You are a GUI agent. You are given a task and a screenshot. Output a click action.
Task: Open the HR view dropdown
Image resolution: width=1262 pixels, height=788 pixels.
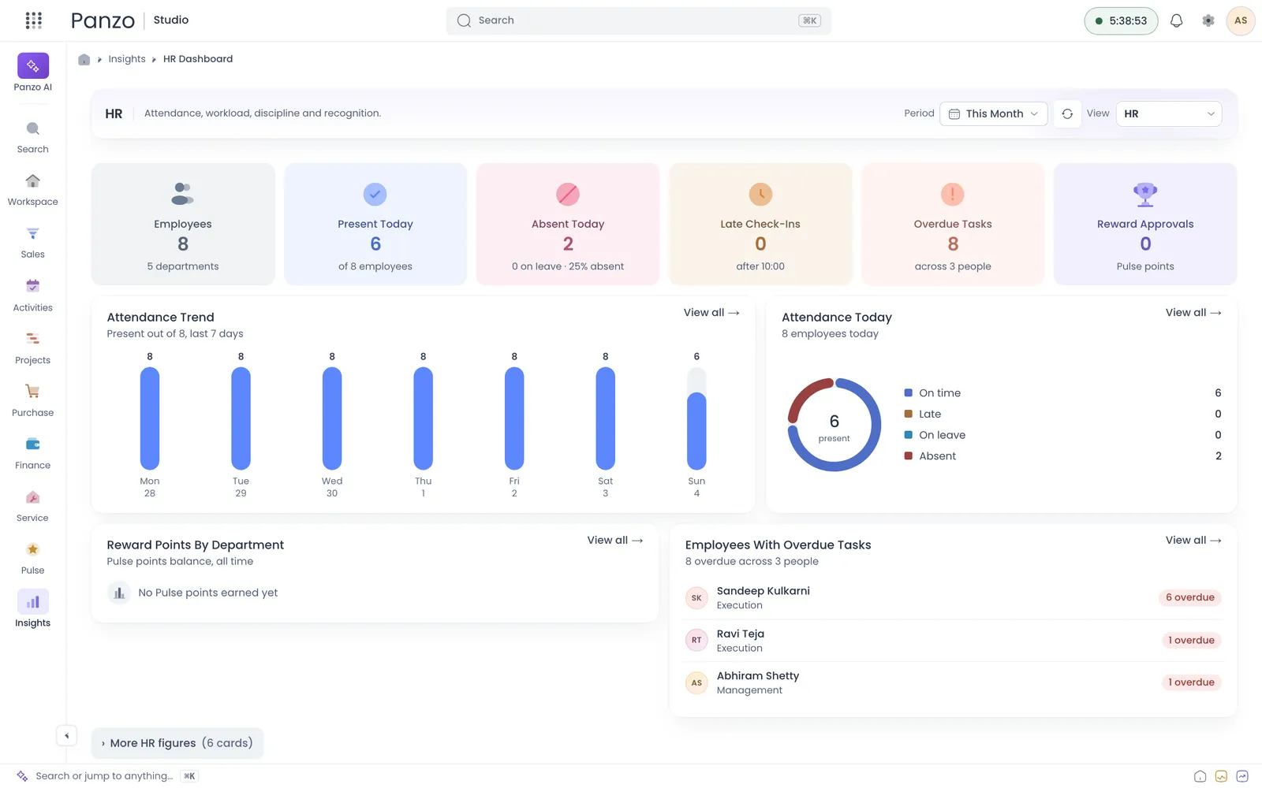(1169, 113)
